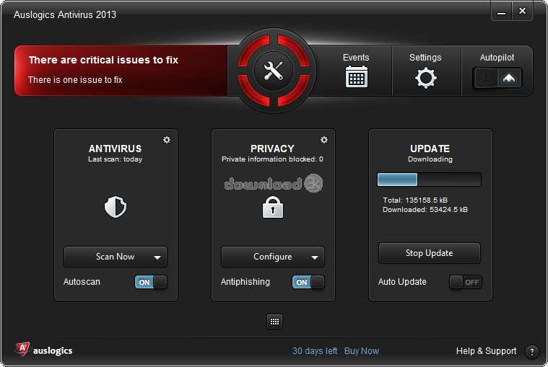Image resolution: width=548 pixels, height=367 pixels.
Task: Expand the Configure dropdown arrow
Action: pos(315,257)
